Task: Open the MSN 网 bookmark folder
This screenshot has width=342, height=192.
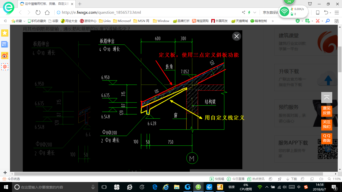Action: tap(141, 21)
